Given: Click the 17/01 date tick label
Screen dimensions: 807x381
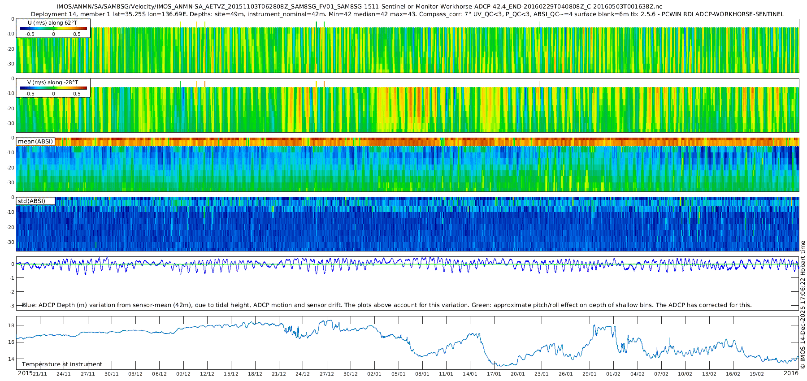Looking at the screenshot, I should pyautogui.click(x=494, y=374).
